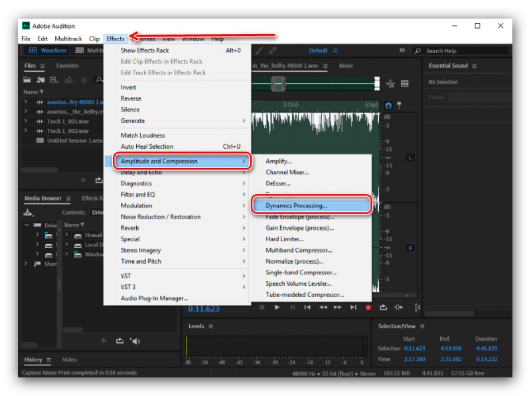Click Show Effects Rack

[x=182, y=50]
